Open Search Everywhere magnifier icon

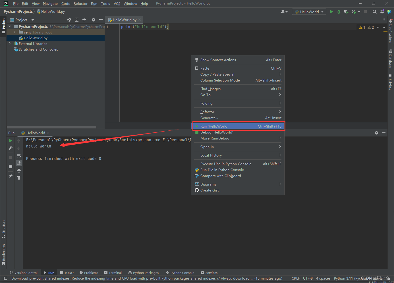375,12
